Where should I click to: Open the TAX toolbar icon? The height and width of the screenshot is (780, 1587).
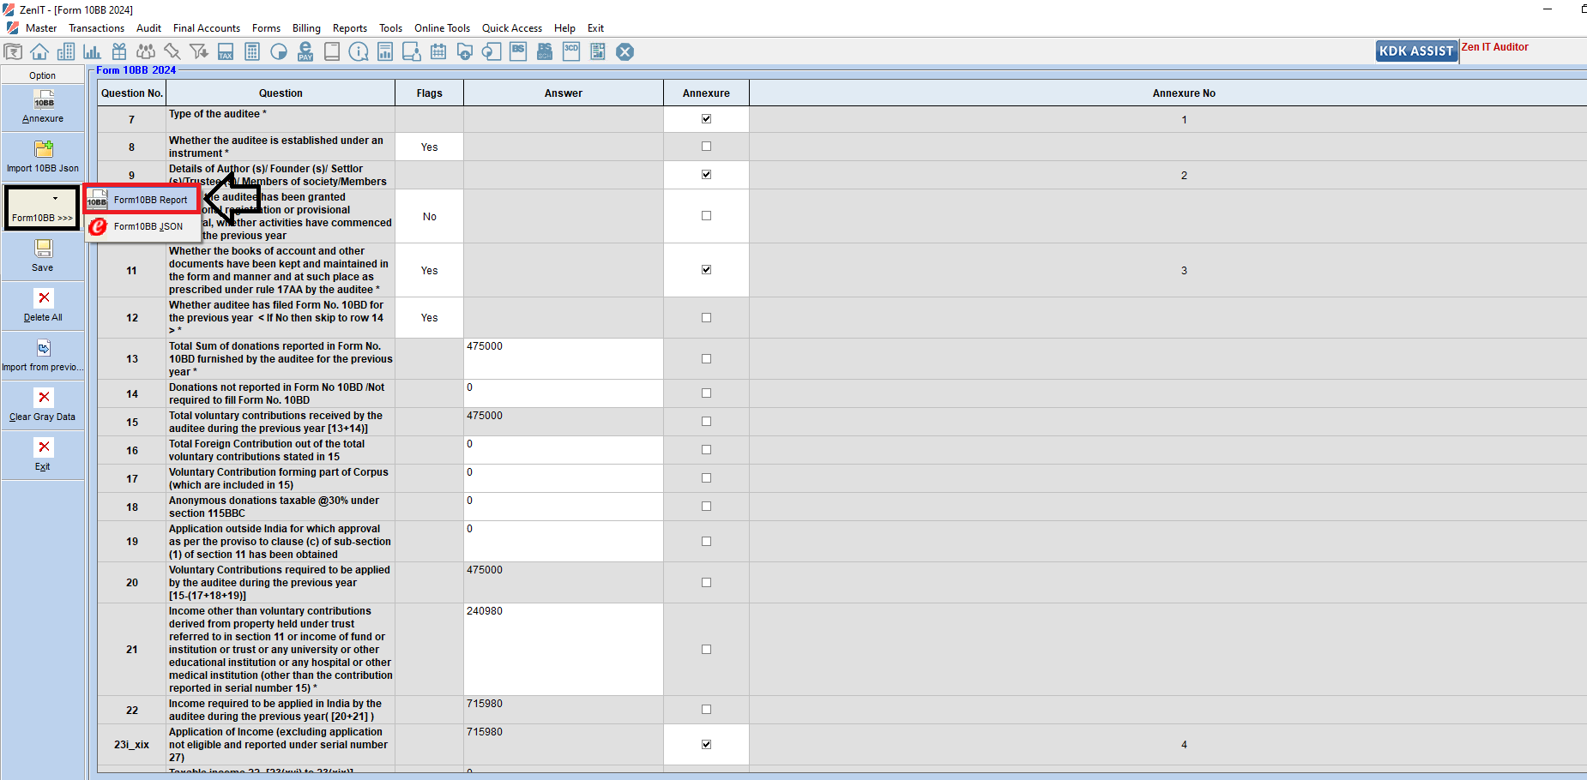click(x=226, y=52)
